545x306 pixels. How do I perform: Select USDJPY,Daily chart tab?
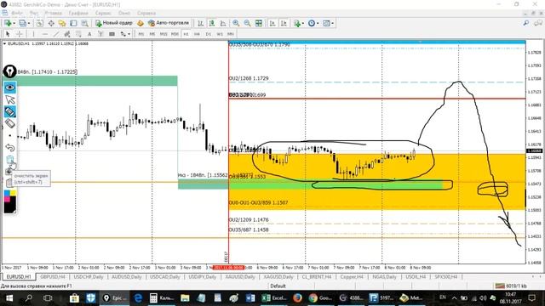coord(202,277)
